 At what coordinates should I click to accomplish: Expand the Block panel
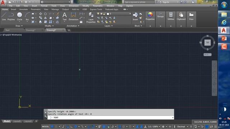pyautogui.click(x=138, y=26)
